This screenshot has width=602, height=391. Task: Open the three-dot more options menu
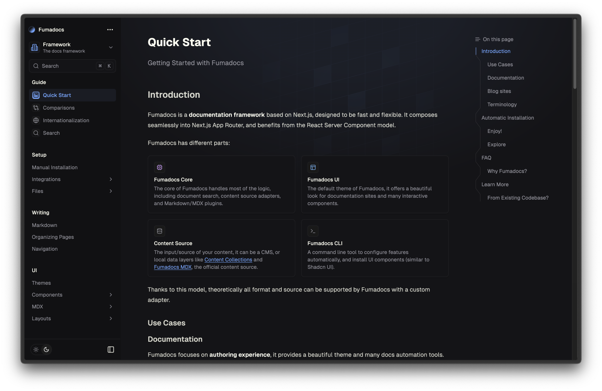tap(110, 30)
